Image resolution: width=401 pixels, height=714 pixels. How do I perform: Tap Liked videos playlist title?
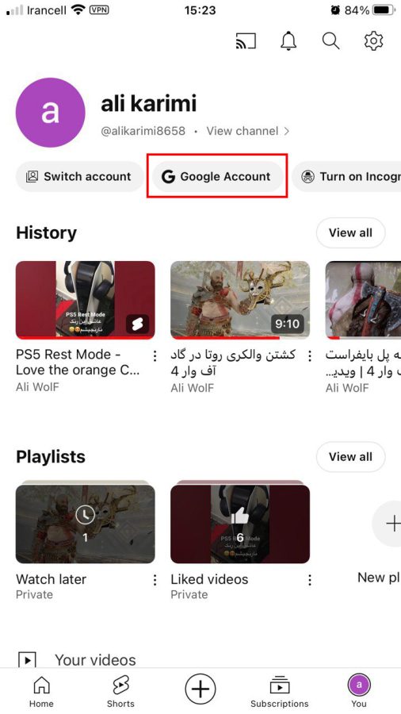(209, 579)
